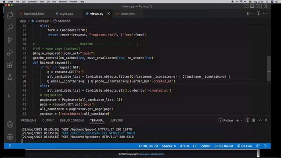Change indentation Spaces: 4

click(x=169, y=146)
